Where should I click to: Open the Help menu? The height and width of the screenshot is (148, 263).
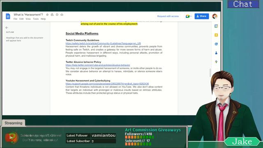(x=43, y=19)
